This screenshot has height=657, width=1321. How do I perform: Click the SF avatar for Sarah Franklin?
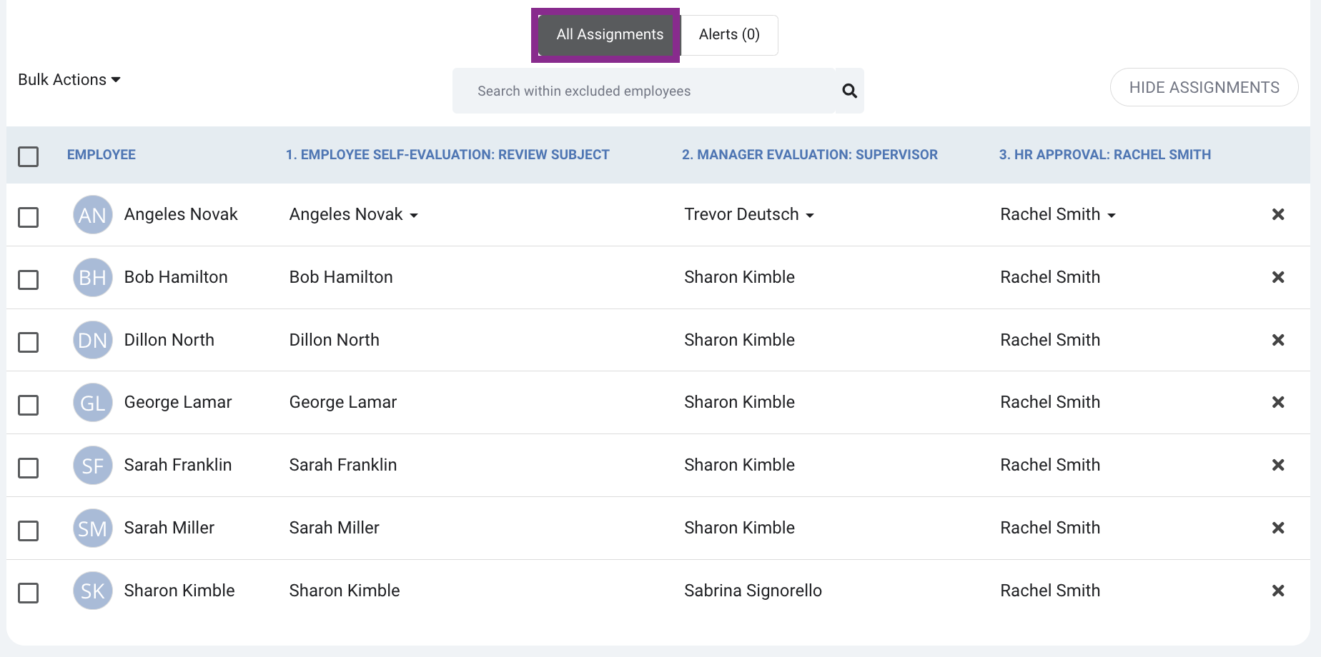pyautogui.click(x=93, y=466)
